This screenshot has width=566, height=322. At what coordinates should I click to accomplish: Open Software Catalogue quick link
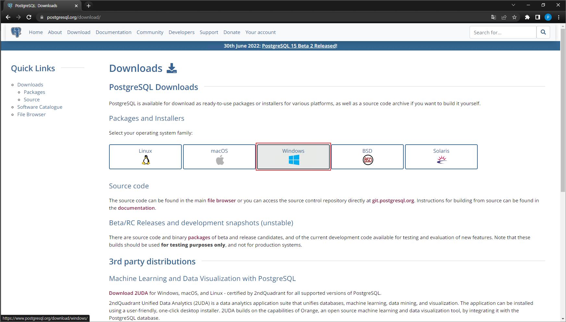point(40,107)
